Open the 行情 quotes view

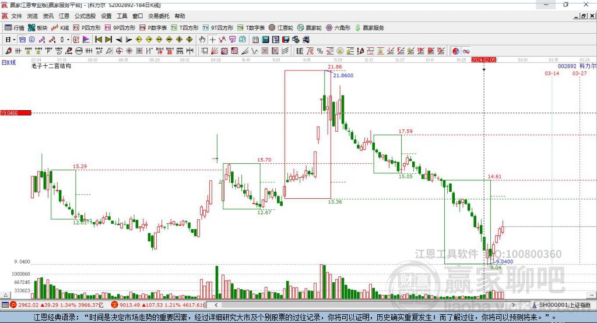15,28
